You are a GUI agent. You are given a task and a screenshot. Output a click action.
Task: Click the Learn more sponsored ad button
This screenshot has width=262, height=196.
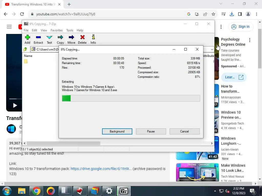[234, 77]
